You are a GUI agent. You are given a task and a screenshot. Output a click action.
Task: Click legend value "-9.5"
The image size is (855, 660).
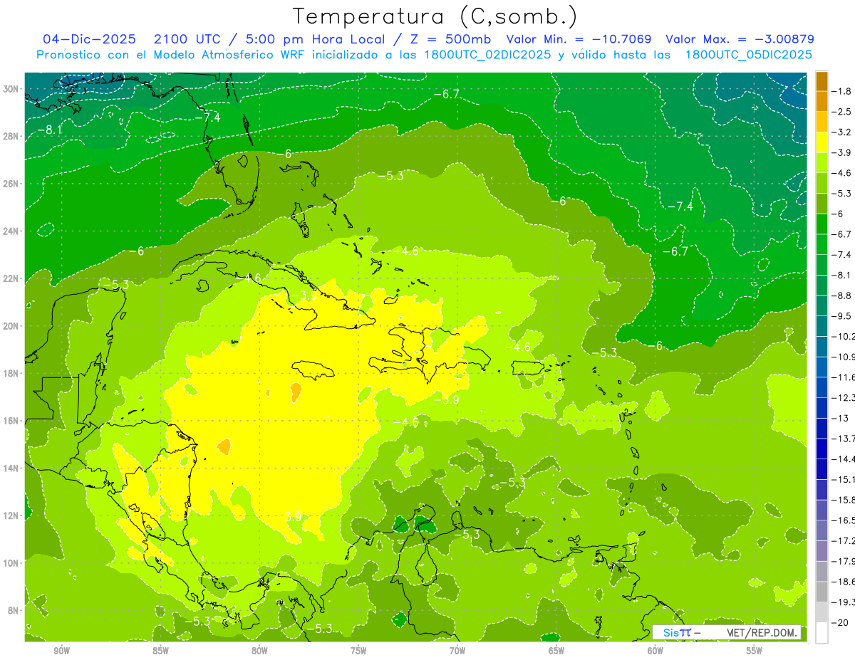click(842, 316)
